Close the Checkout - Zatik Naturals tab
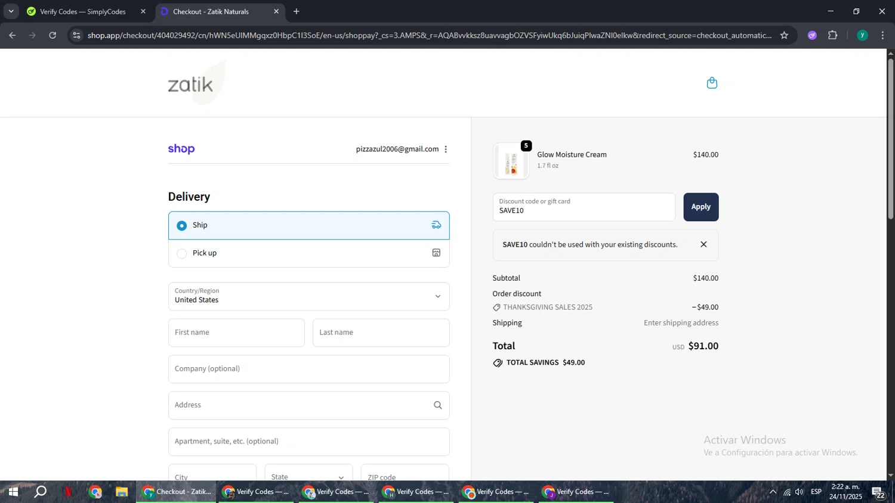 (x=276, y=11)
